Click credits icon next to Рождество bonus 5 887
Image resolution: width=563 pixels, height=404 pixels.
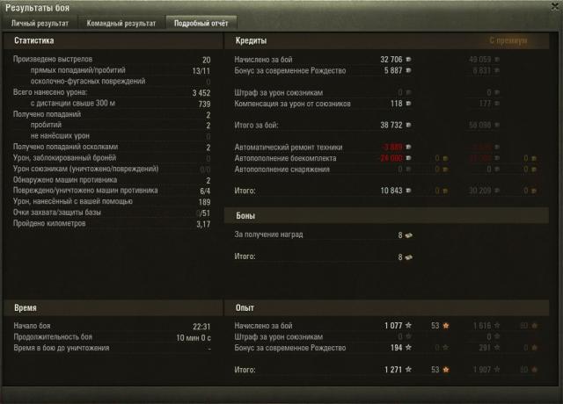coord(408,70)
